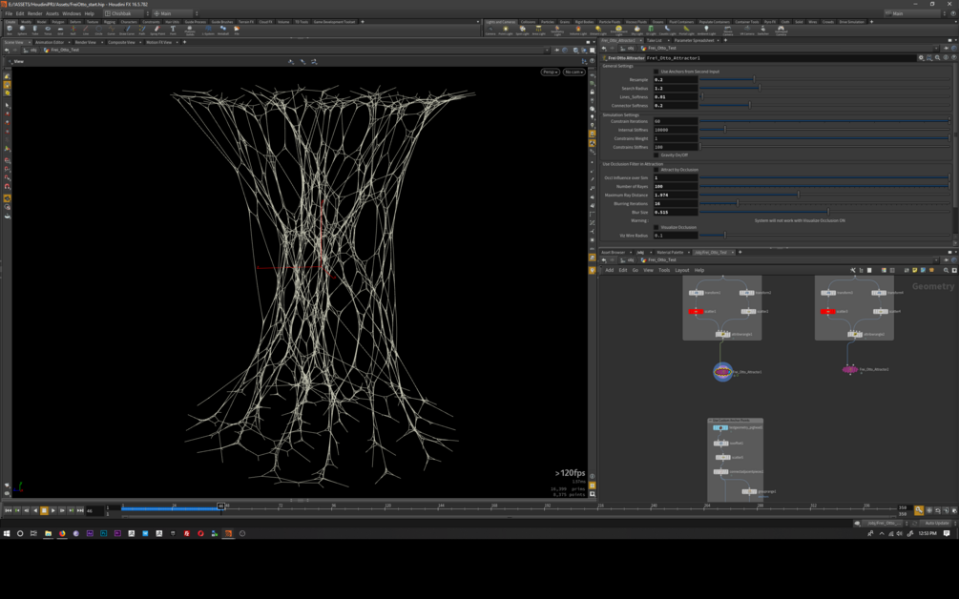
Task: Open the Layout menu in network editor
Action: tap(681, 270)
